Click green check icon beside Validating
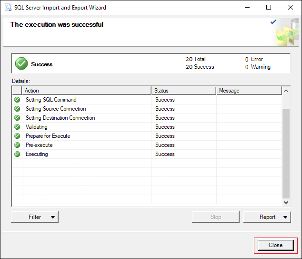302x259 pixels. 17,127
